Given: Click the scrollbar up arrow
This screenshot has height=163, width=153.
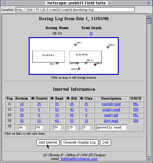Looking at the screenshot, I should [149, 16].
